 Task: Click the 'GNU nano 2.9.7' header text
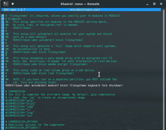15,10
